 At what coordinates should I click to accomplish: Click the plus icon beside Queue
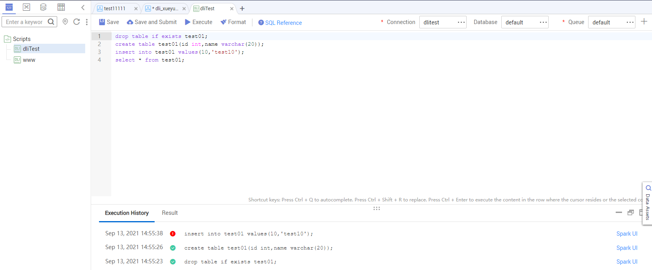644,22
